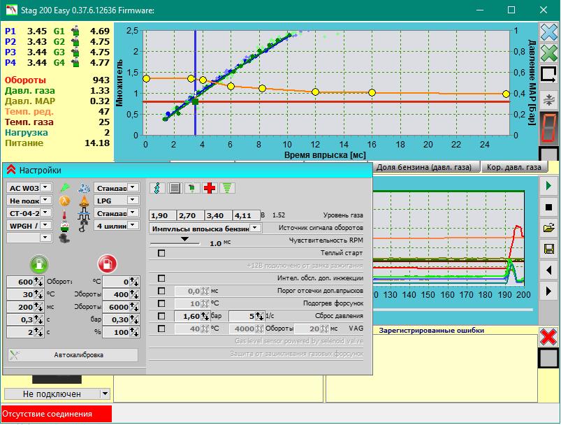Click the left arrow oscilloscope icon
The height and width of the screenshot is (425, 561).
tap(549, 270)
